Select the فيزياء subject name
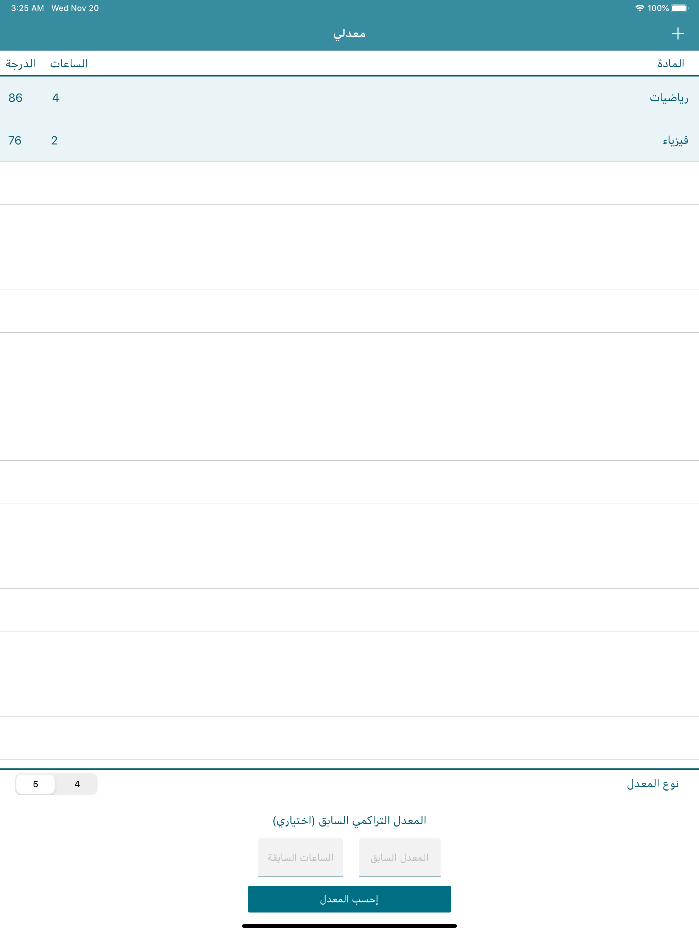 (675, 140)
